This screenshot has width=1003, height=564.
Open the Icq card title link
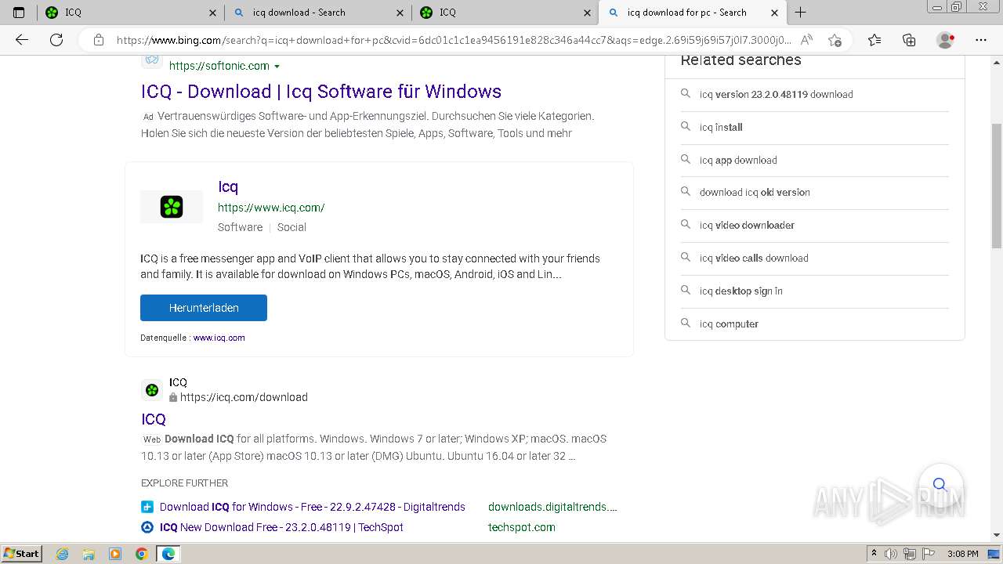[228, 186]
